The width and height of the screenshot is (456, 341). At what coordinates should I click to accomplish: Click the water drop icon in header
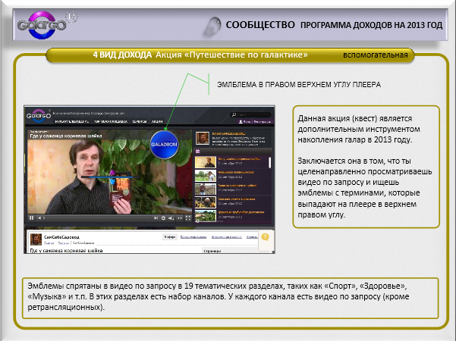point(212,26)
